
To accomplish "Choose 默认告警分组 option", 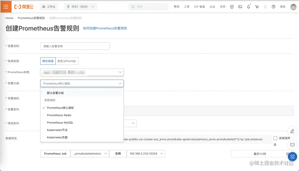I will (x=82, y=93).
